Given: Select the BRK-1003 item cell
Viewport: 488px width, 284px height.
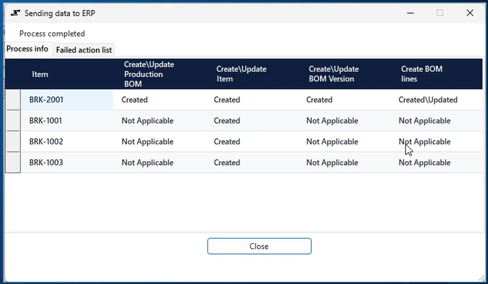Looking at the screenshot, I should 67,163.
